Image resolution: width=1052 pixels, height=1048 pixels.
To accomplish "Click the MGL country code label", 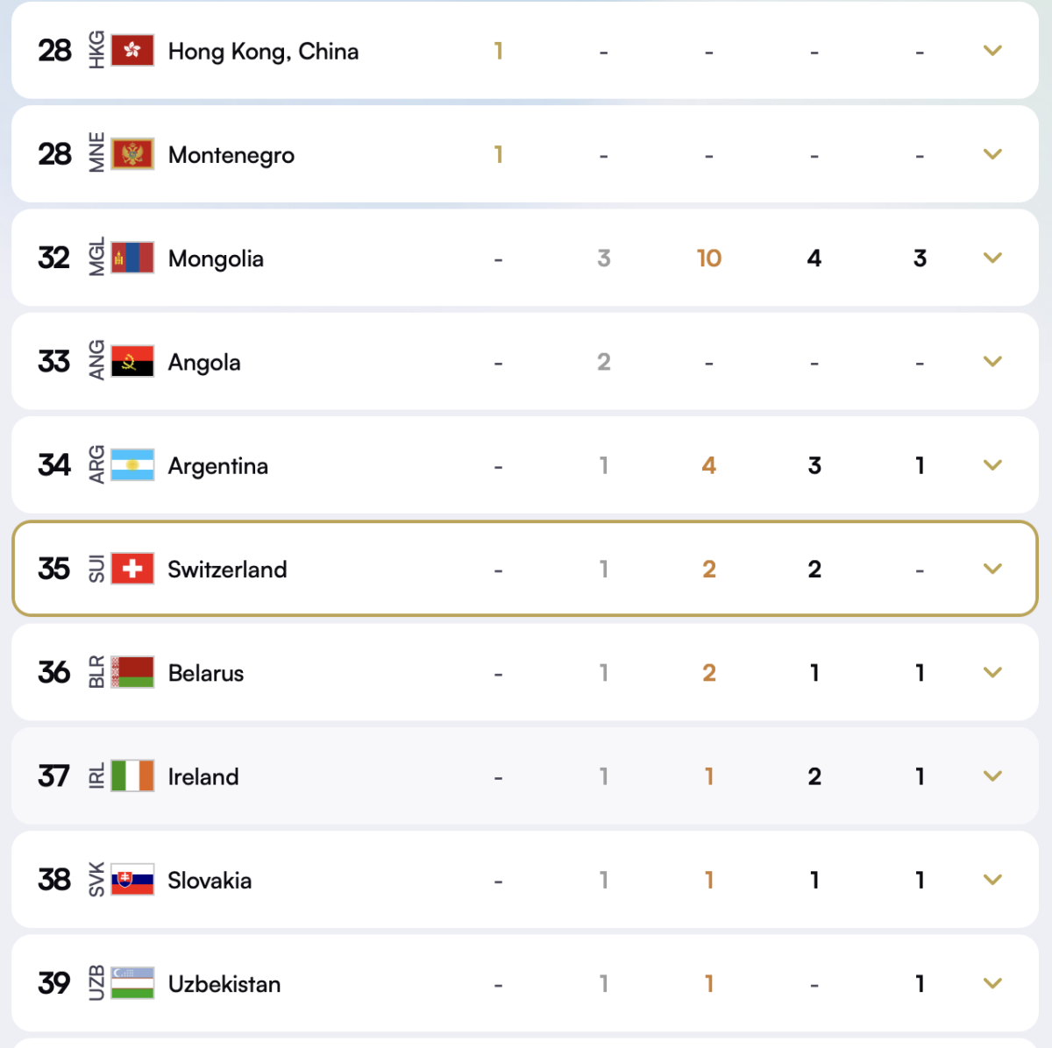I will 96,258.
